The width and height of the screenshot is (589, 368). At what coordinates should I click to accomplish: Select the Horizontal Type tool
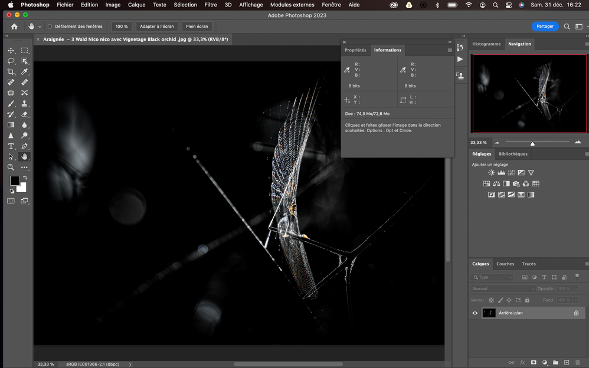coord(11,146)
